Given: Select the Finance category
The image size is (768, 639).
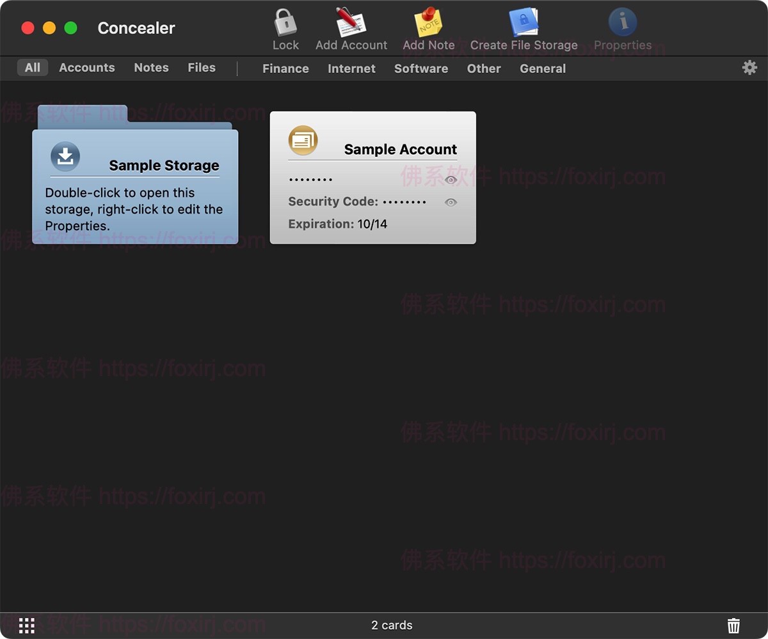Looking at the screenshot, I should (285, 68).
